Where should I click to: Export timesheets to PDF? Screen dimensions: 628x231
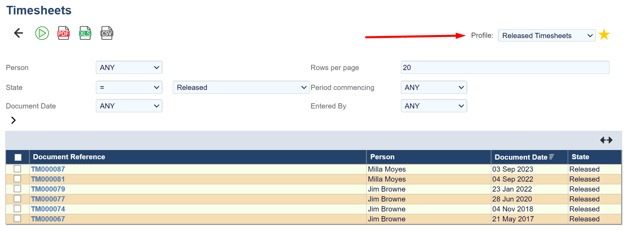[x=64, y=33]
